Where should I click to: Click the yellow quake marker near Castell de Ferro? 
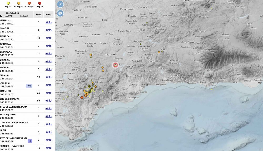tap(211, 89)
